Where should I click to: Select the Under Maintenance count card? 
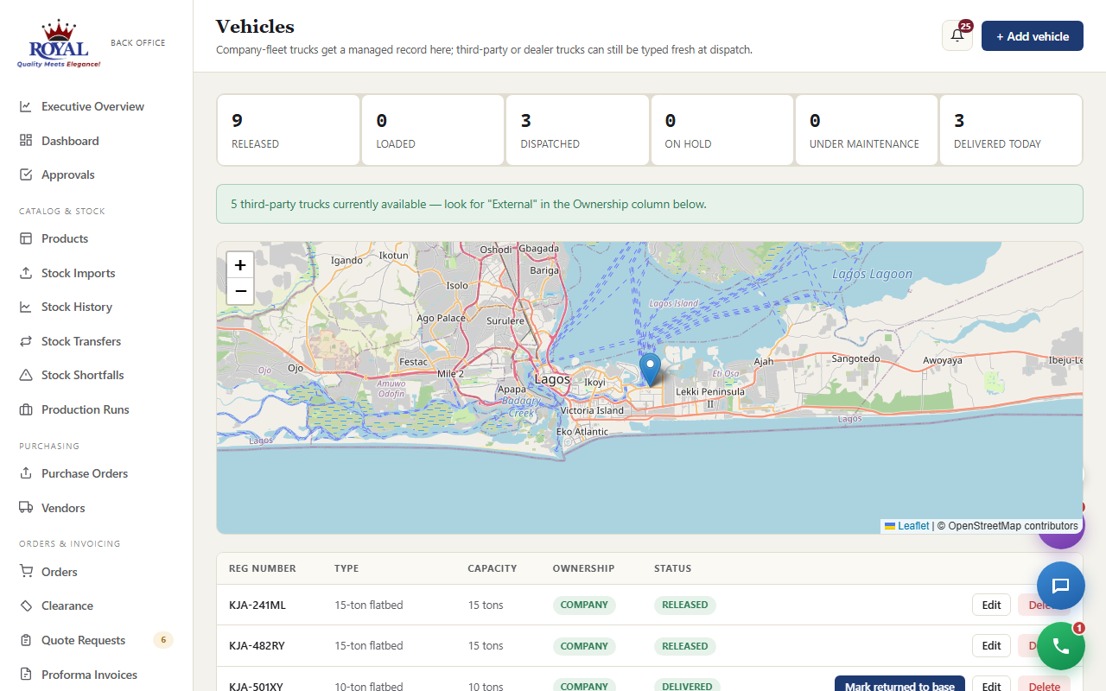tap(866, 130)
